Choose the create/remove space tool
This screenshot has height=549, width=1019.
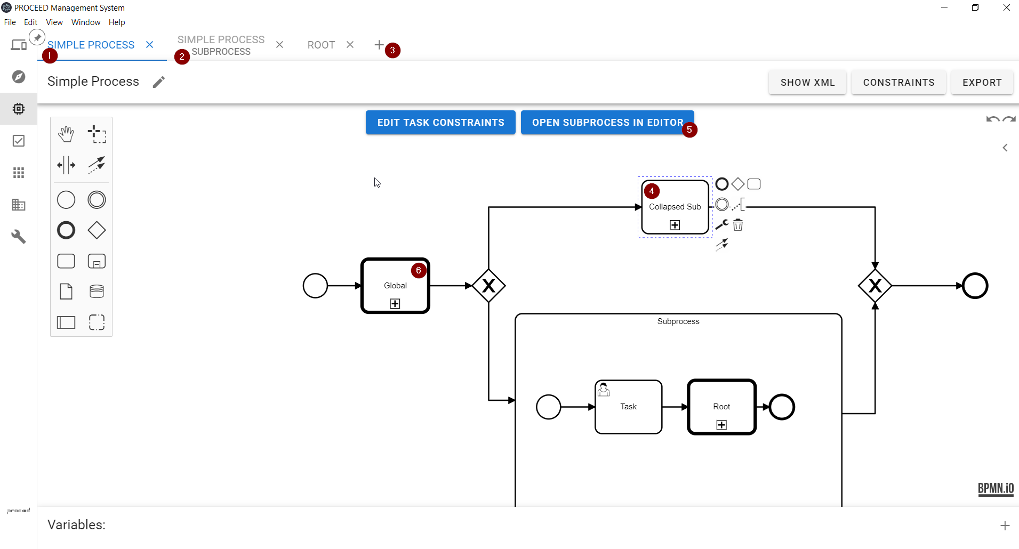66,165
